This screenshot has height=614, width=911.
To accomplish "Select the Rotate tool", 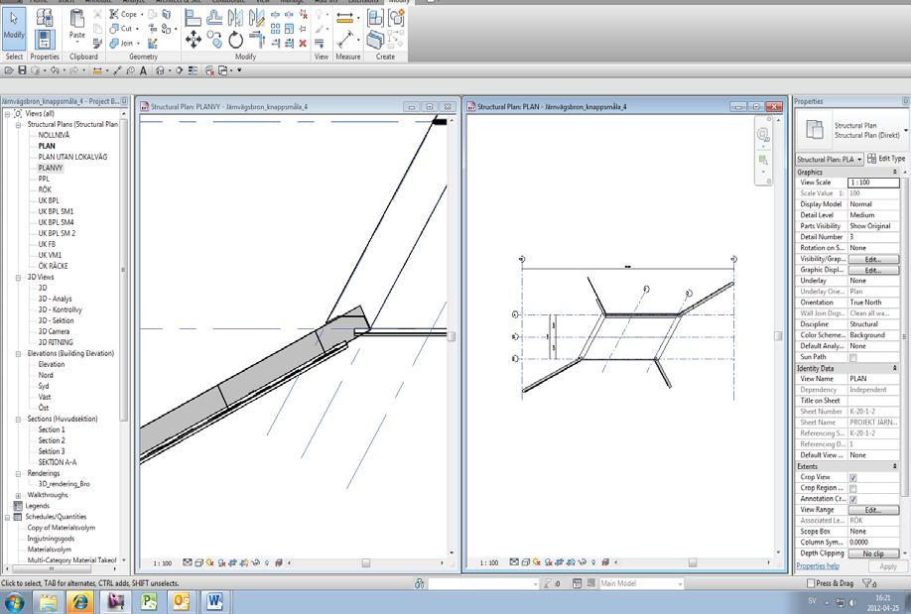I will (235, 40).
